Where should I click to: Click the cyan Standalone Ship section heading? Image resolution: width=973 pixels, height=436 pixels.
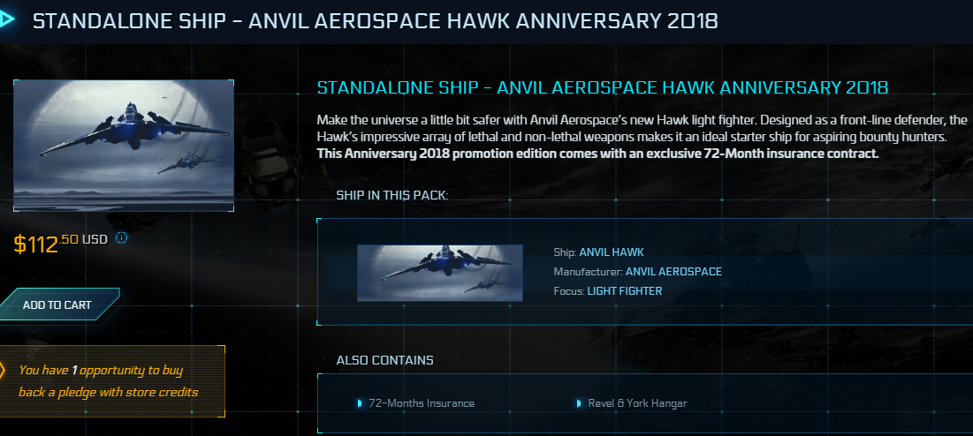[x=602, y=88]
